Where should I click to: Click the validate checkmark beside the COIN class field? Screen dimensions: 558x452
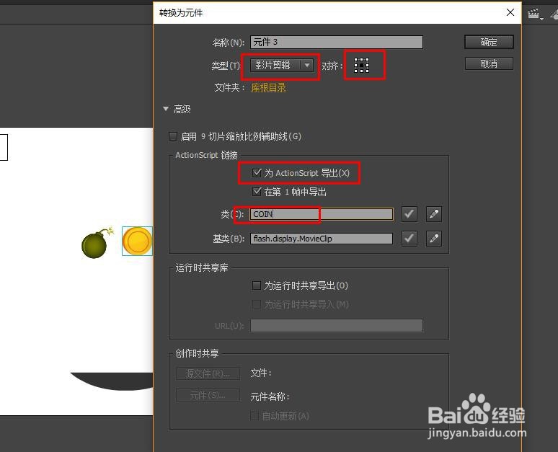point(409,214)
